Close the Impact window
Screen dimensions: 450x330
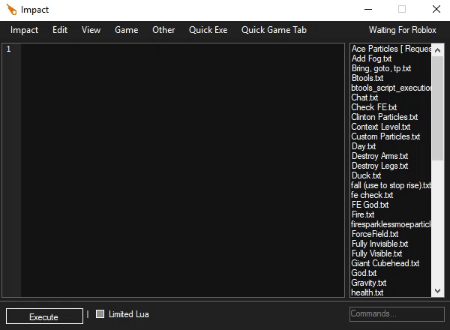(436, 9)
